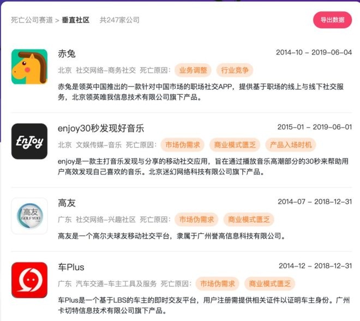The width and height of the screenshot is (360, 321).
Task: Open the 赤兔 horse app icon
Action: click(x=29, y=66)
